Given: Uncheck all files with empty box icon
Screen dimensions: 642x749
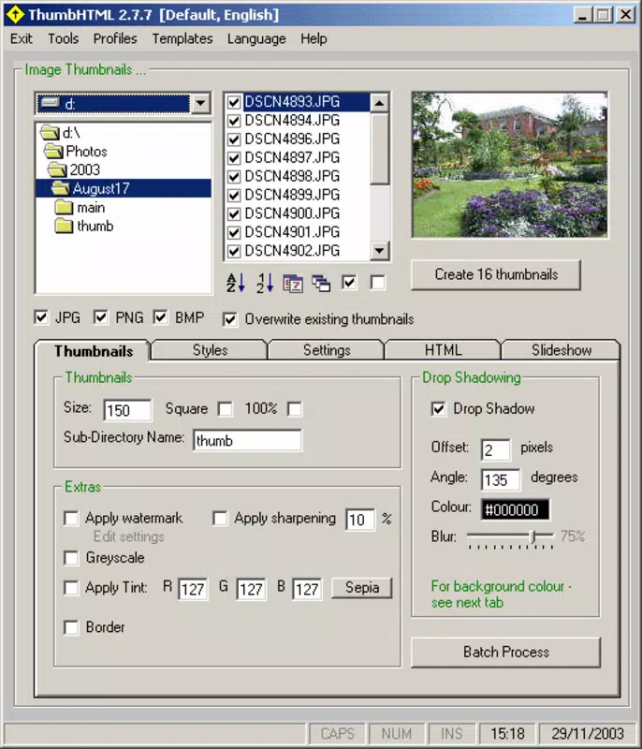Looking at the screenshot, I should pos(377,283).
